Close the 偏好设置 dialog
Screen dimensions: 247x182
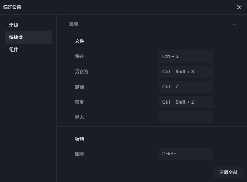pyautogui.click(x=239, y=7)
